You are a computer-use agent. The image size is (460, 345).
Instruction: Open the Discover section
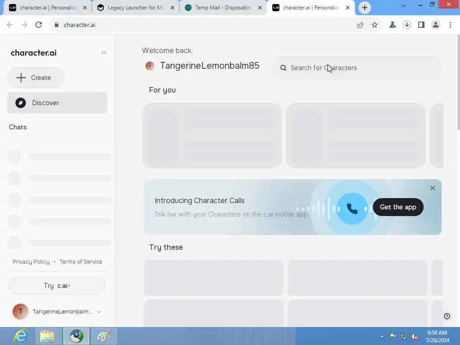[x=57, y=103]
